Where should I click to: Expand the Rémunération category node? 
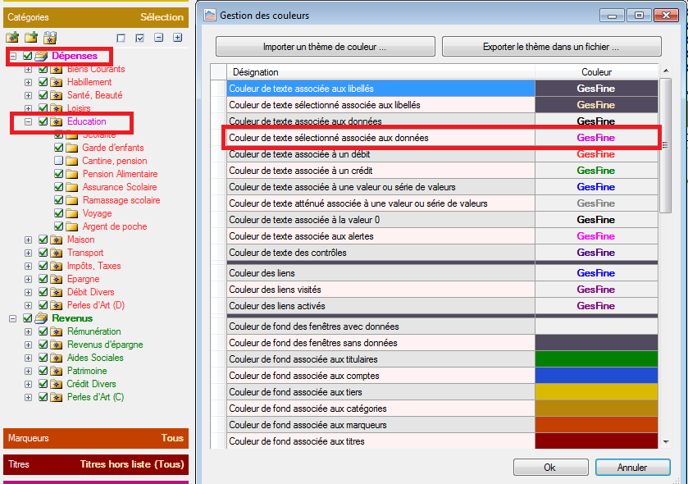[29, 331]
